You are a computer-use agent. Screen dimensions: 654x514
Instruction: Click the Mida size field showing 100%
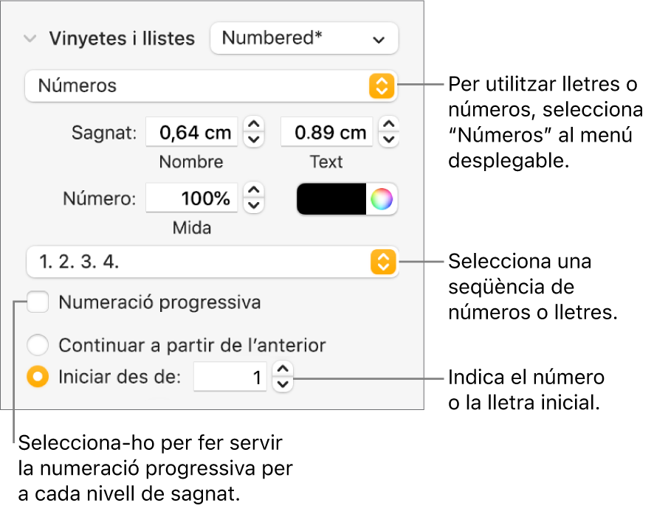click(x=191, y=198)
